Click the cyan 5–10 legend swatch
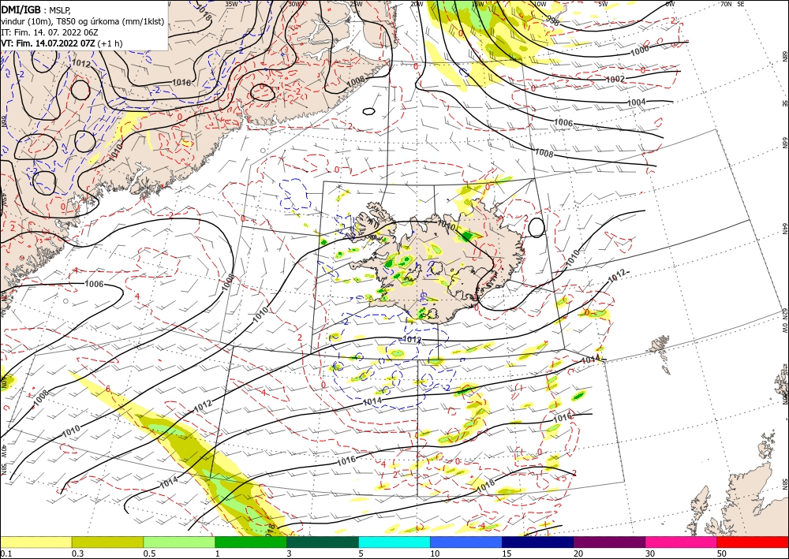Image resolution: width=789 pixels, height=559 pixels. click(394, 542)
